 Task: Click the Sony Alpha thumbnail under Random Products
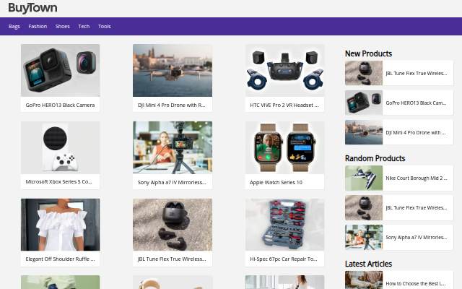(x=364, y=237)
